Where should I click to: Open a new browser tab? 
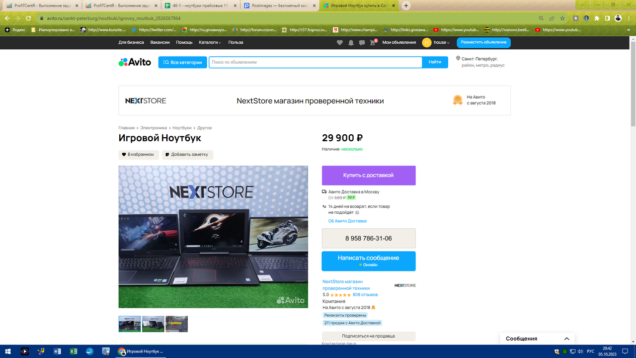pos(406,6)
